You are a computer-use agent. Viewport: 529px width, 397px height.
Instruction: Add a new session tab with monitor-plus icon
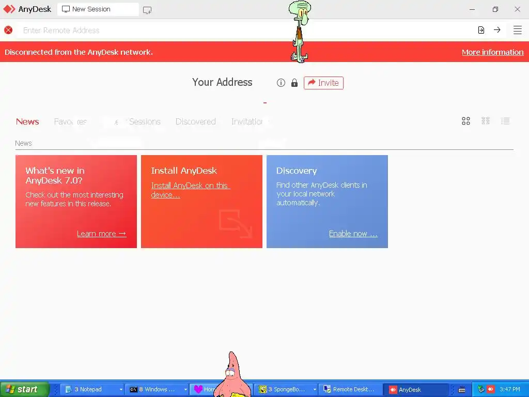point(147,10)
